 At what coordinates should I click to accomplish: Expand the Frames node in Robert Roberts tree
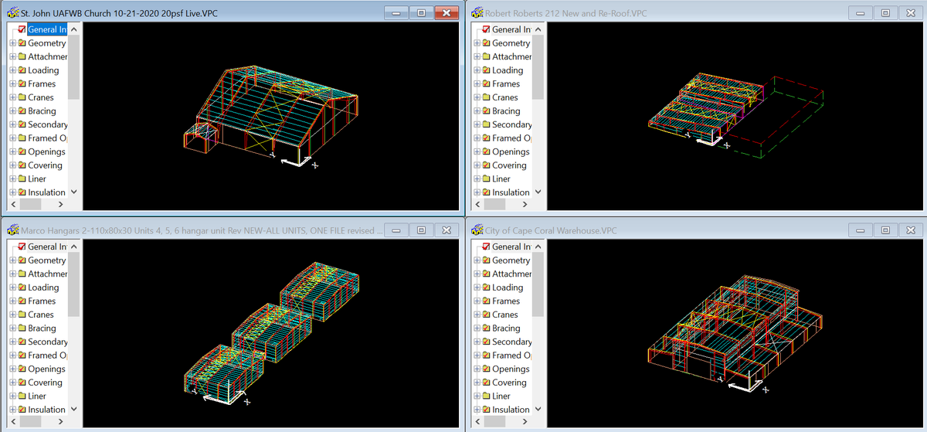(x=476, y=84)
